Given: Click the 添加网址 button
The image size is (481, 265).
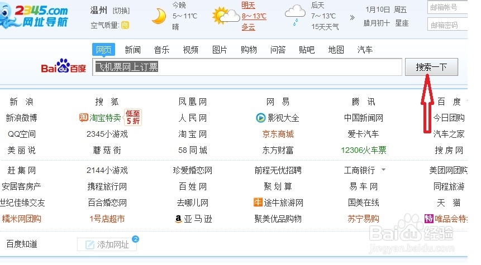Looking at the screenshot, I should pos(107,244).
